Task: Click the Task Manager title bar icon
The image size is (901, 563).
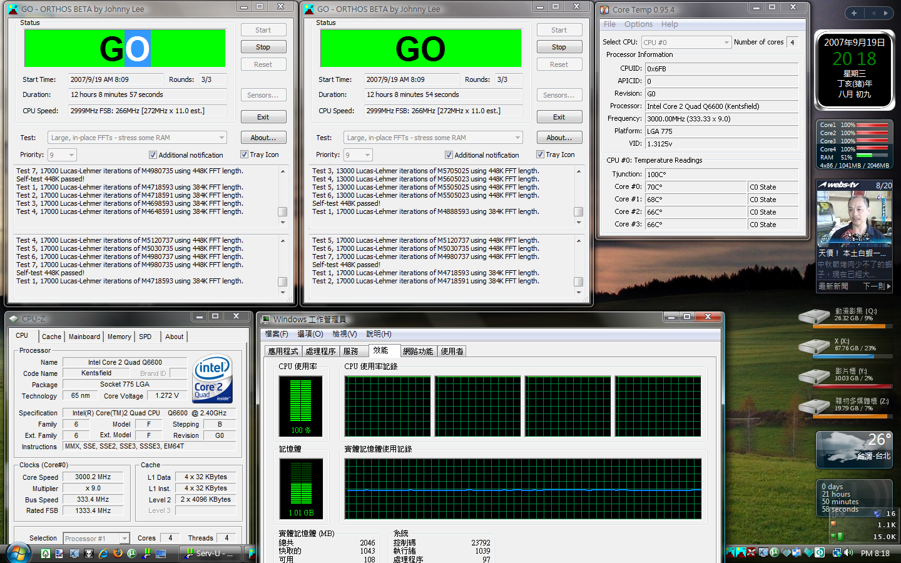Action: 266,319
